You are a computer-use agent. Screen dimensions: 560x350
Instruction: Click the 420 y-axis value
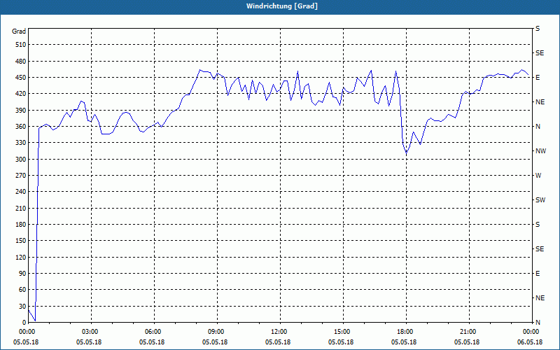(x=21, y=94)
